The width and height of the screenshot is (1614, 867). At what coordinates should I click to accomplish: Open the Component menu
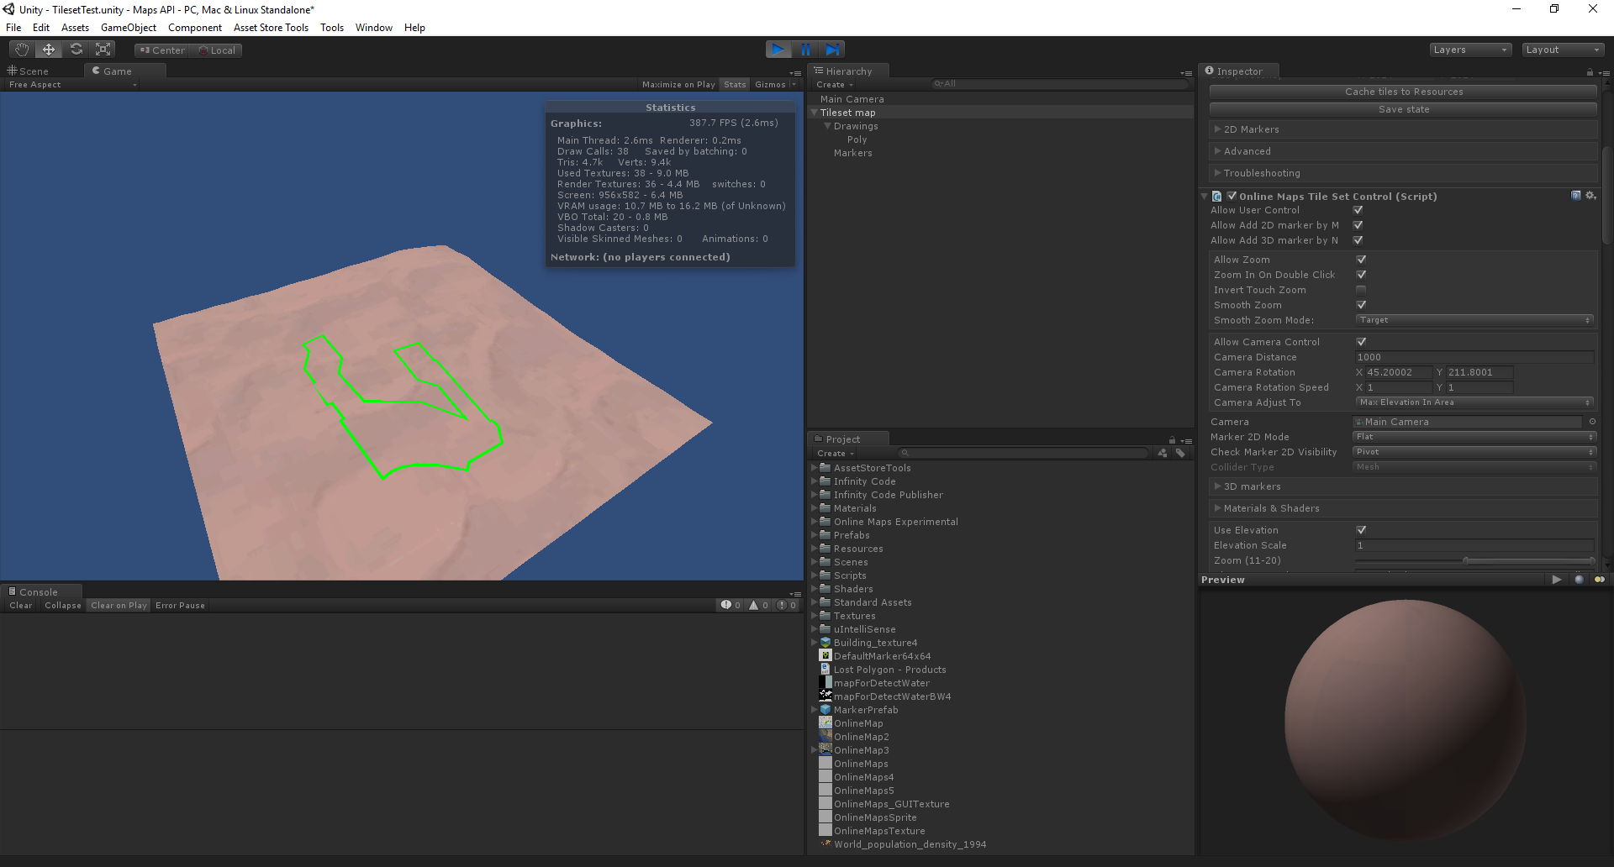tap(195, 28)
